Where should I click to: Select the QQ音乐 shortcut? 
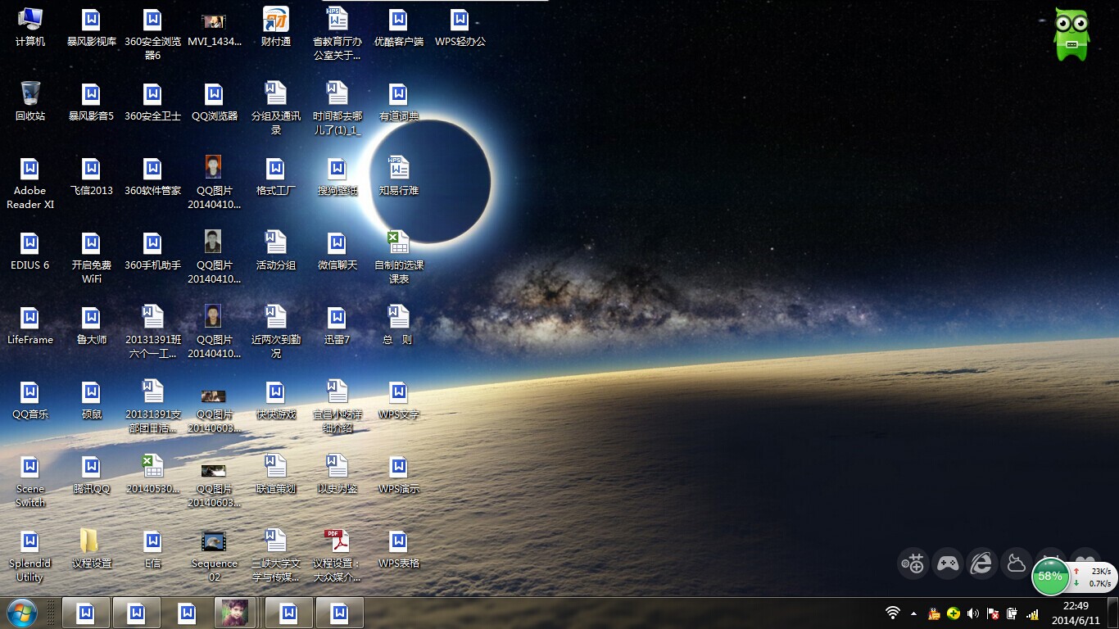pyautogui.click(x=30, y=400)
